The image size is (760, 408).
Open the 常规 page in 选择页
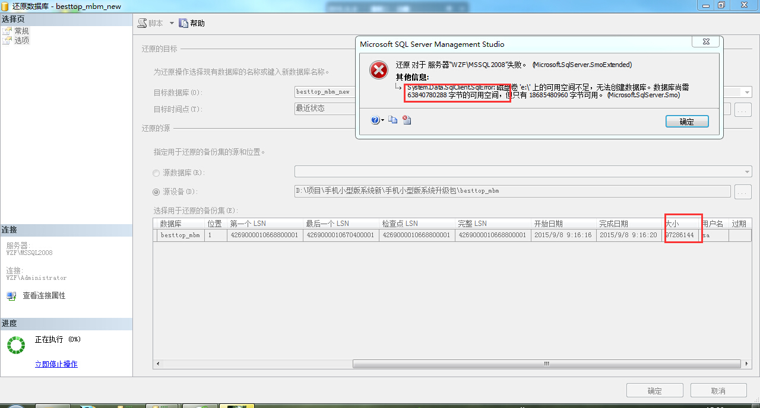21,31
